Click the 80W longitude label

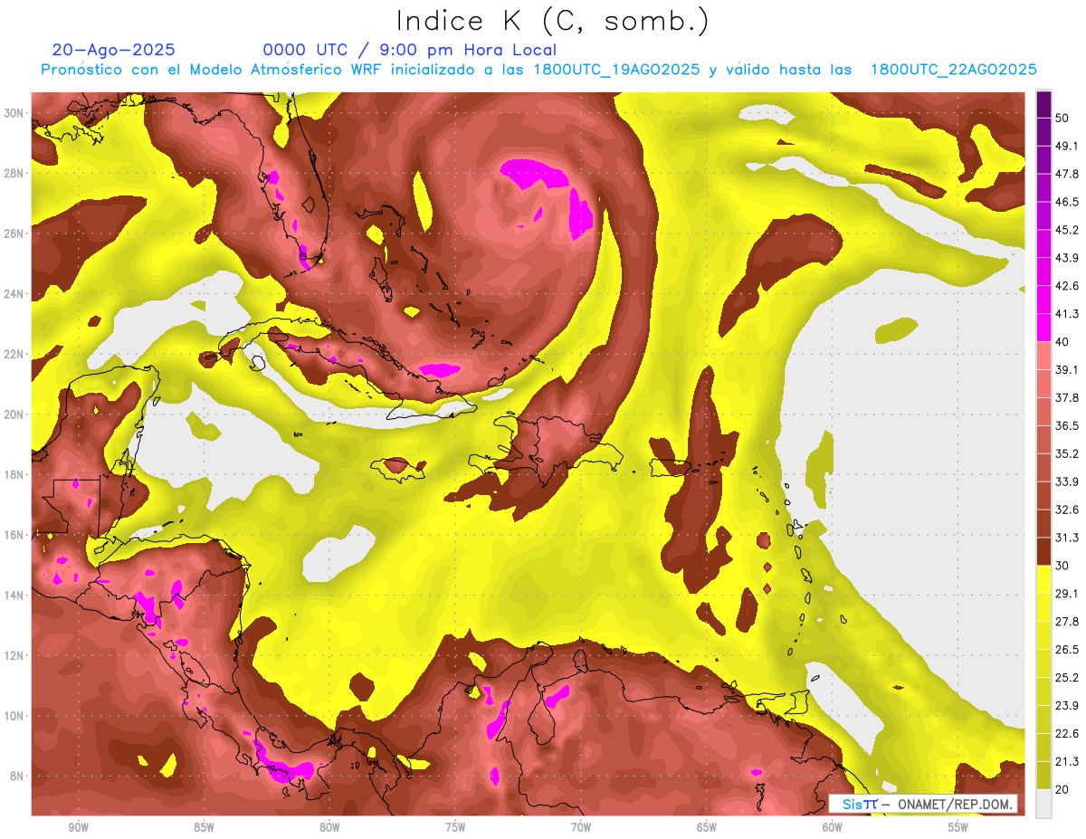(x=329, y=827)
